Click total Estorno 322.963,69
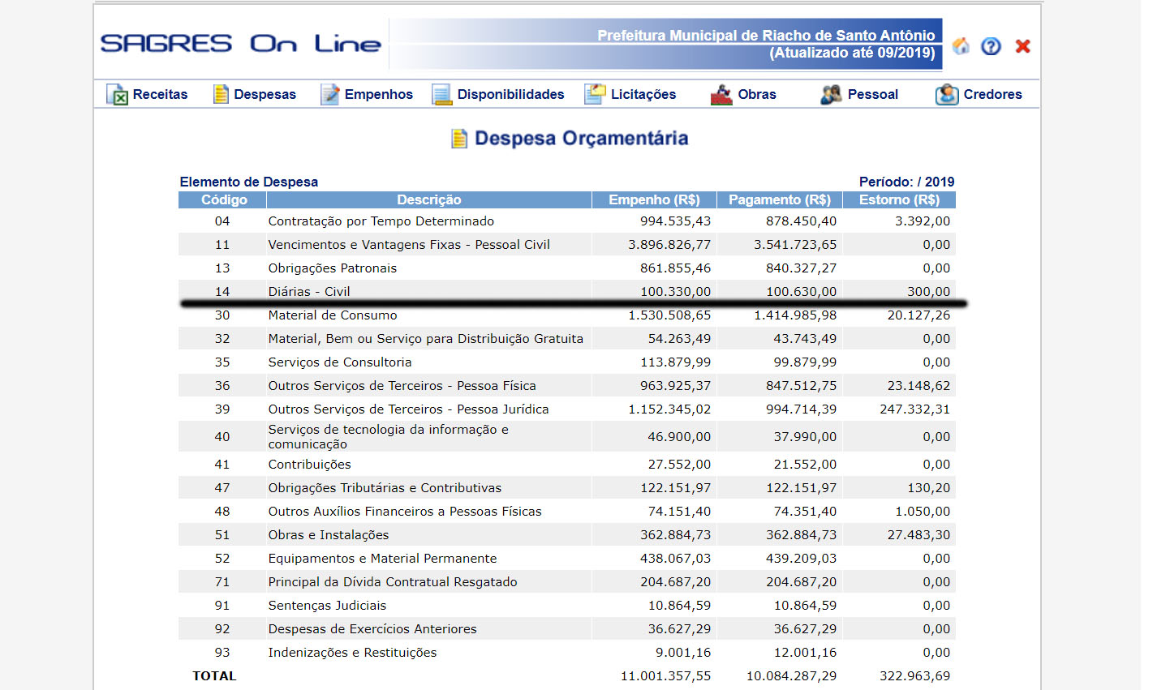 [x=914, y=676]
